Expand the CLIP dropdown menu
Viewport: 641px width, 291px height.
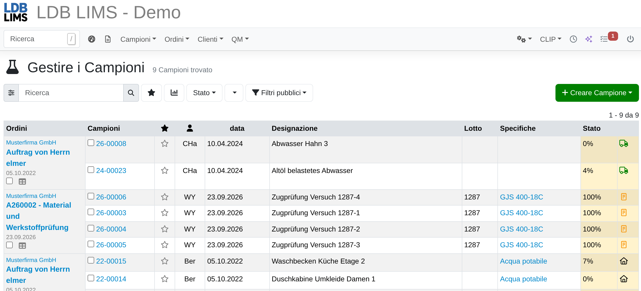click(551, 39)
